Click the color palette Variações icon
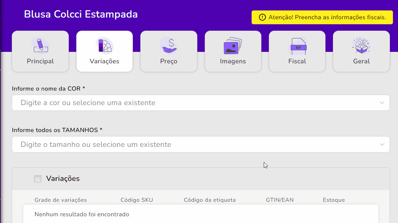This screenshot has height=223, width=398. (x=105, y=45)
